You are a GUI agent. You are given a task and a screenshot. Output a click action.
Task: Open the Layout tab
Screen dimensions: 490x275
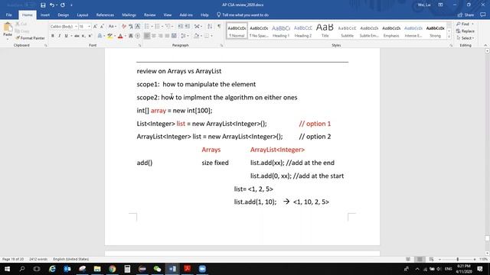pyautogui.click(x=83, y=15)
